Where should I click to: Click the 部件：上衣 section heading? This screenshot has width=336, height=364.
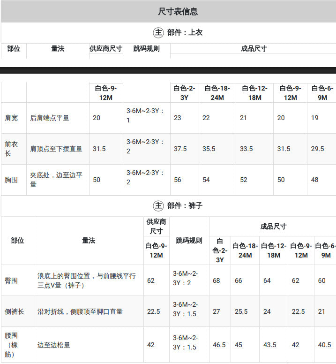click(x=185, y=32)
